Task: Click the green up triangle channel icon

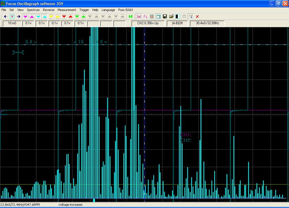Action: [84, 17]
